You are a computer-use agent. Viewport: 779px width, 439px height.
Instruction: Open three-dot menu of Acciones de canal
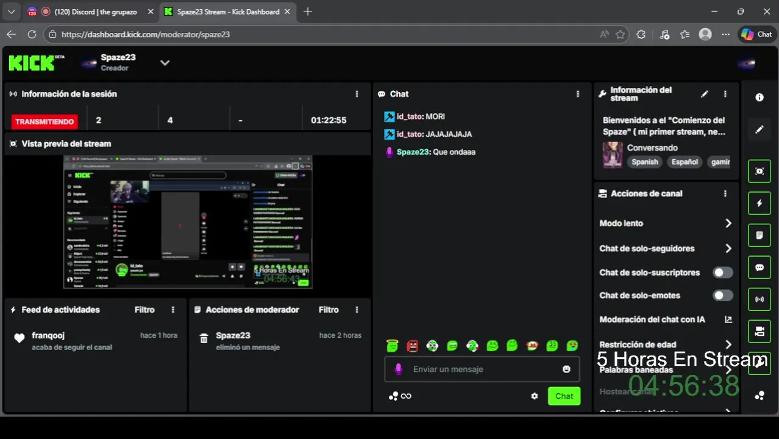point(725,193)
